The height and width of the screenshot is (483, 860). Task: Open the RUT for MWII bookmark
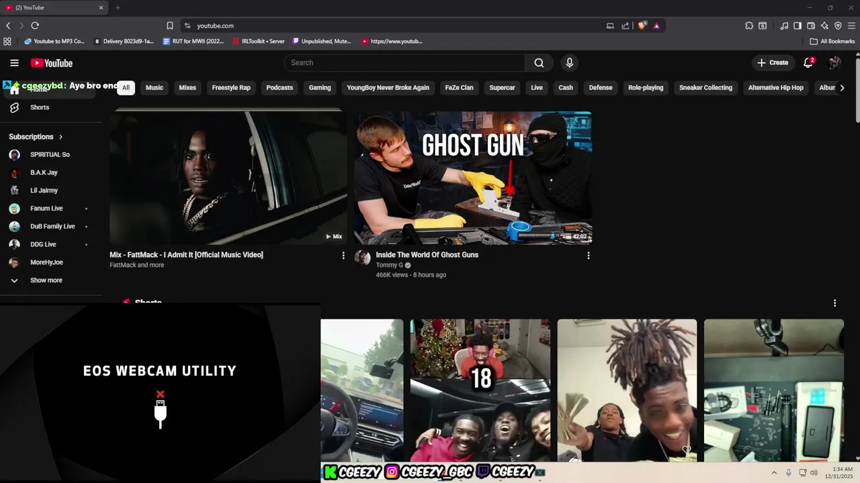(x=194, y=41)
